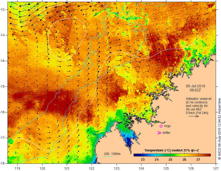This screenshot has width=221, height=171.
Task: Click the temperature color bar legend
Action: pyautogui.click(x=172, y=155)
